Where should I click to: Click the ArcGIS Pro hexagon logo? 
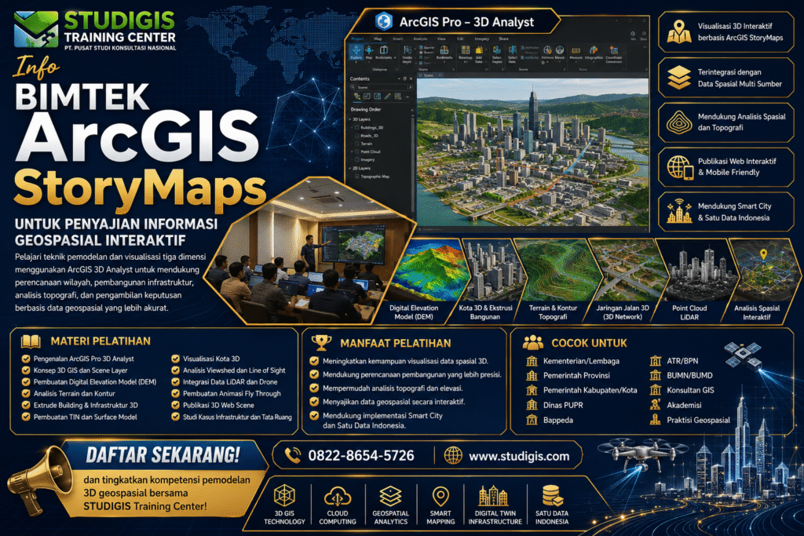tap(384, 21)
